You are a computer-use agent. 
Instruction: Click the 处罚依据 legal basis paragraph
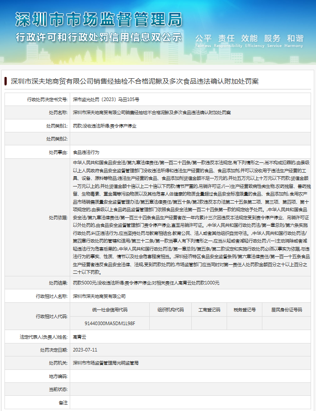click(x=191, y=216)
